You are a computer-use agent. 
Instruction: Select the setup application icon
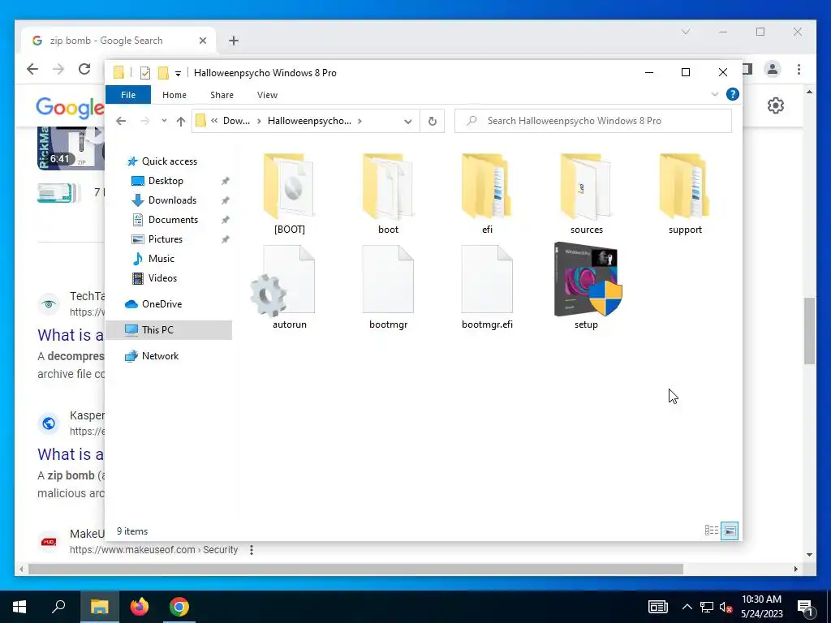coord(586,287)
